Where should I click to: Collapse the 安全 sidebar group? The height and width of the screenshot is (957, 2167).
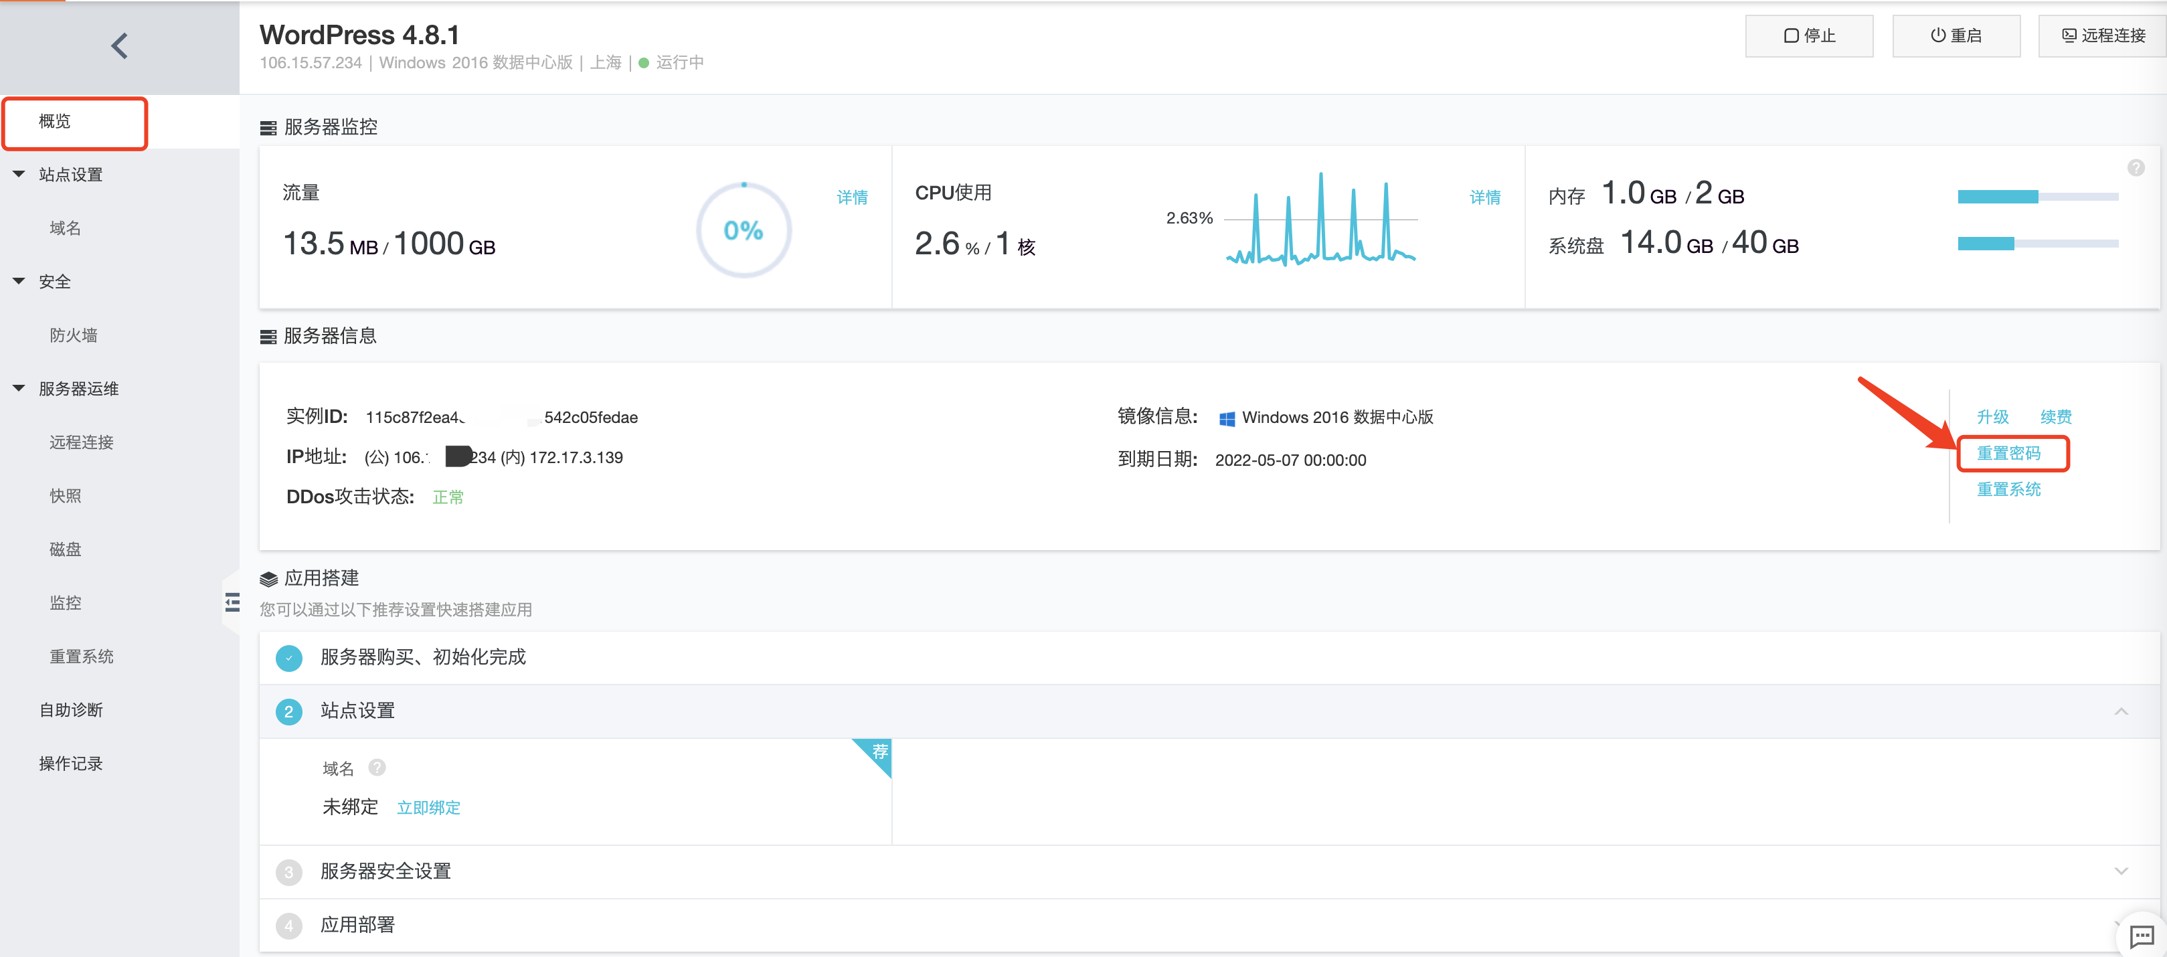click(19, 281)
